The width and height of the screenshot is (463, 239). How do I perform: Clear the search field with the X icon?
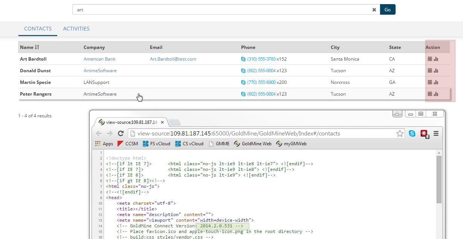coord(374,10)
